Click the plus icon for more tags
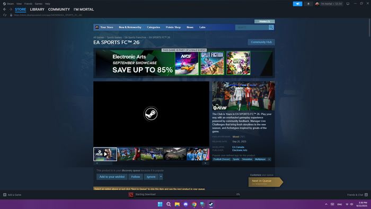Screen dimensions: 371x209 pyautogui.click(x=269, y=159)
